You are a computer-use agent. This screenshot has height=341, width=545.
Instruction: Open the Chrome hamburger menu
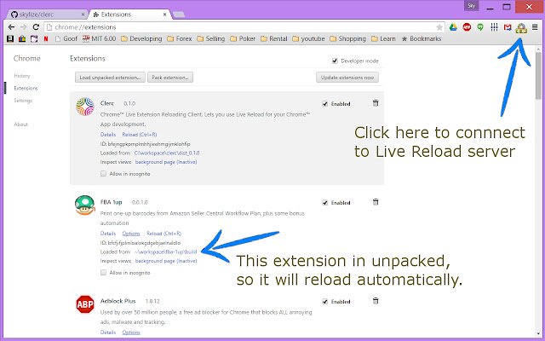click(535, 27)
